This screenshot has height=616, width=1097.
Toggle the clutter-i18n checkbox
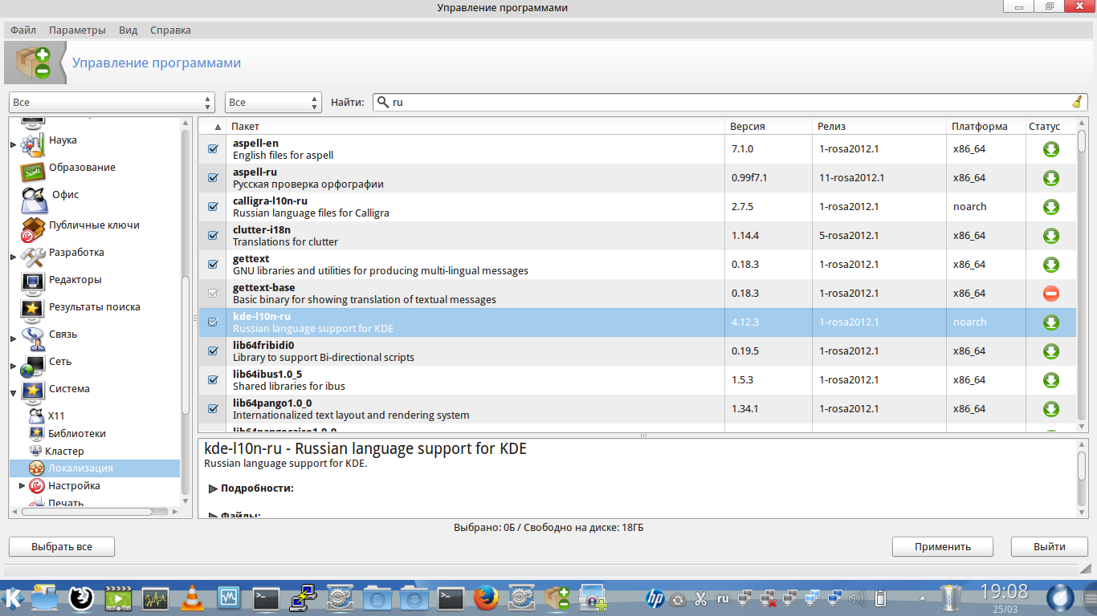[213, 236]
